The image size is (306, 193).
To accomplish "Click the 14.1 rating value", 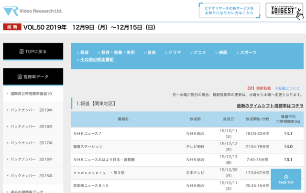I will pos(288,134).
